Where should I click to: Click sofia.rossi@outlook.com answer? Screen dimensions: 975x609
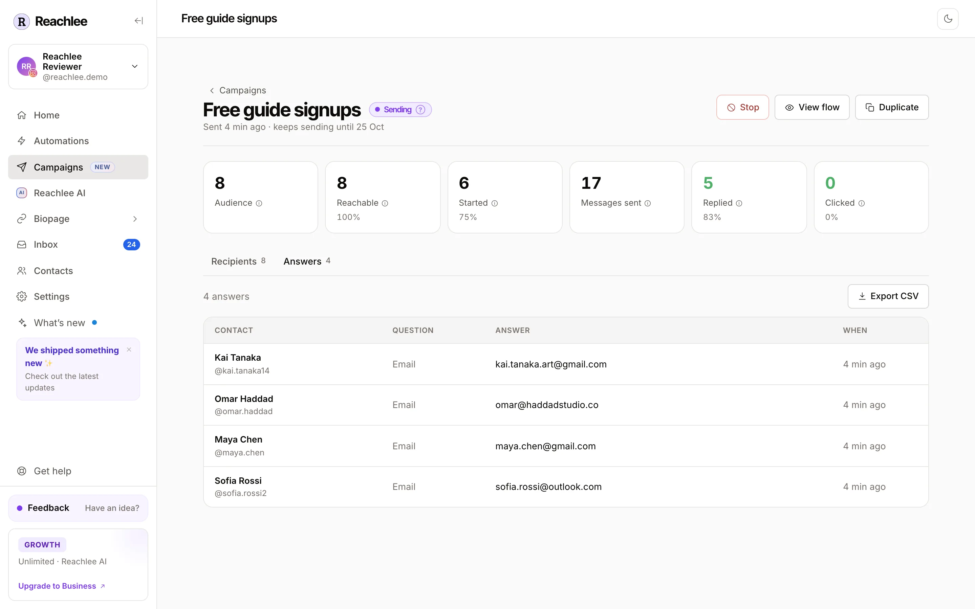click(x=548, y=487)
